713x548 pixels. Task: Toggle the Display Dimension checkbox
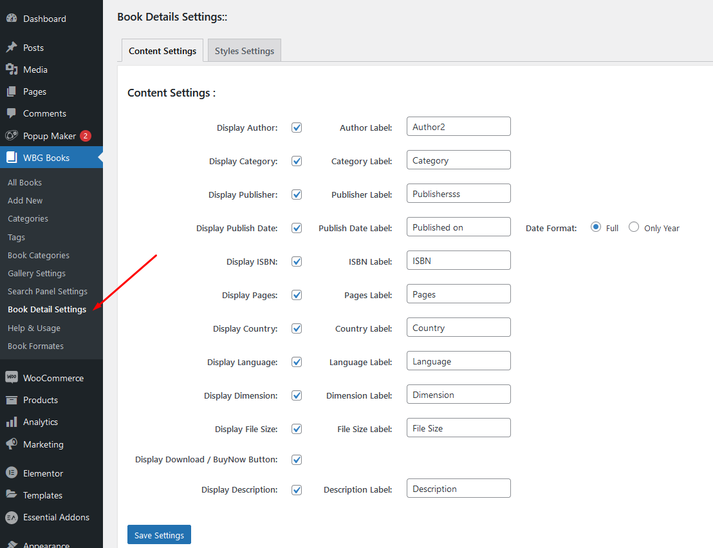297,395
